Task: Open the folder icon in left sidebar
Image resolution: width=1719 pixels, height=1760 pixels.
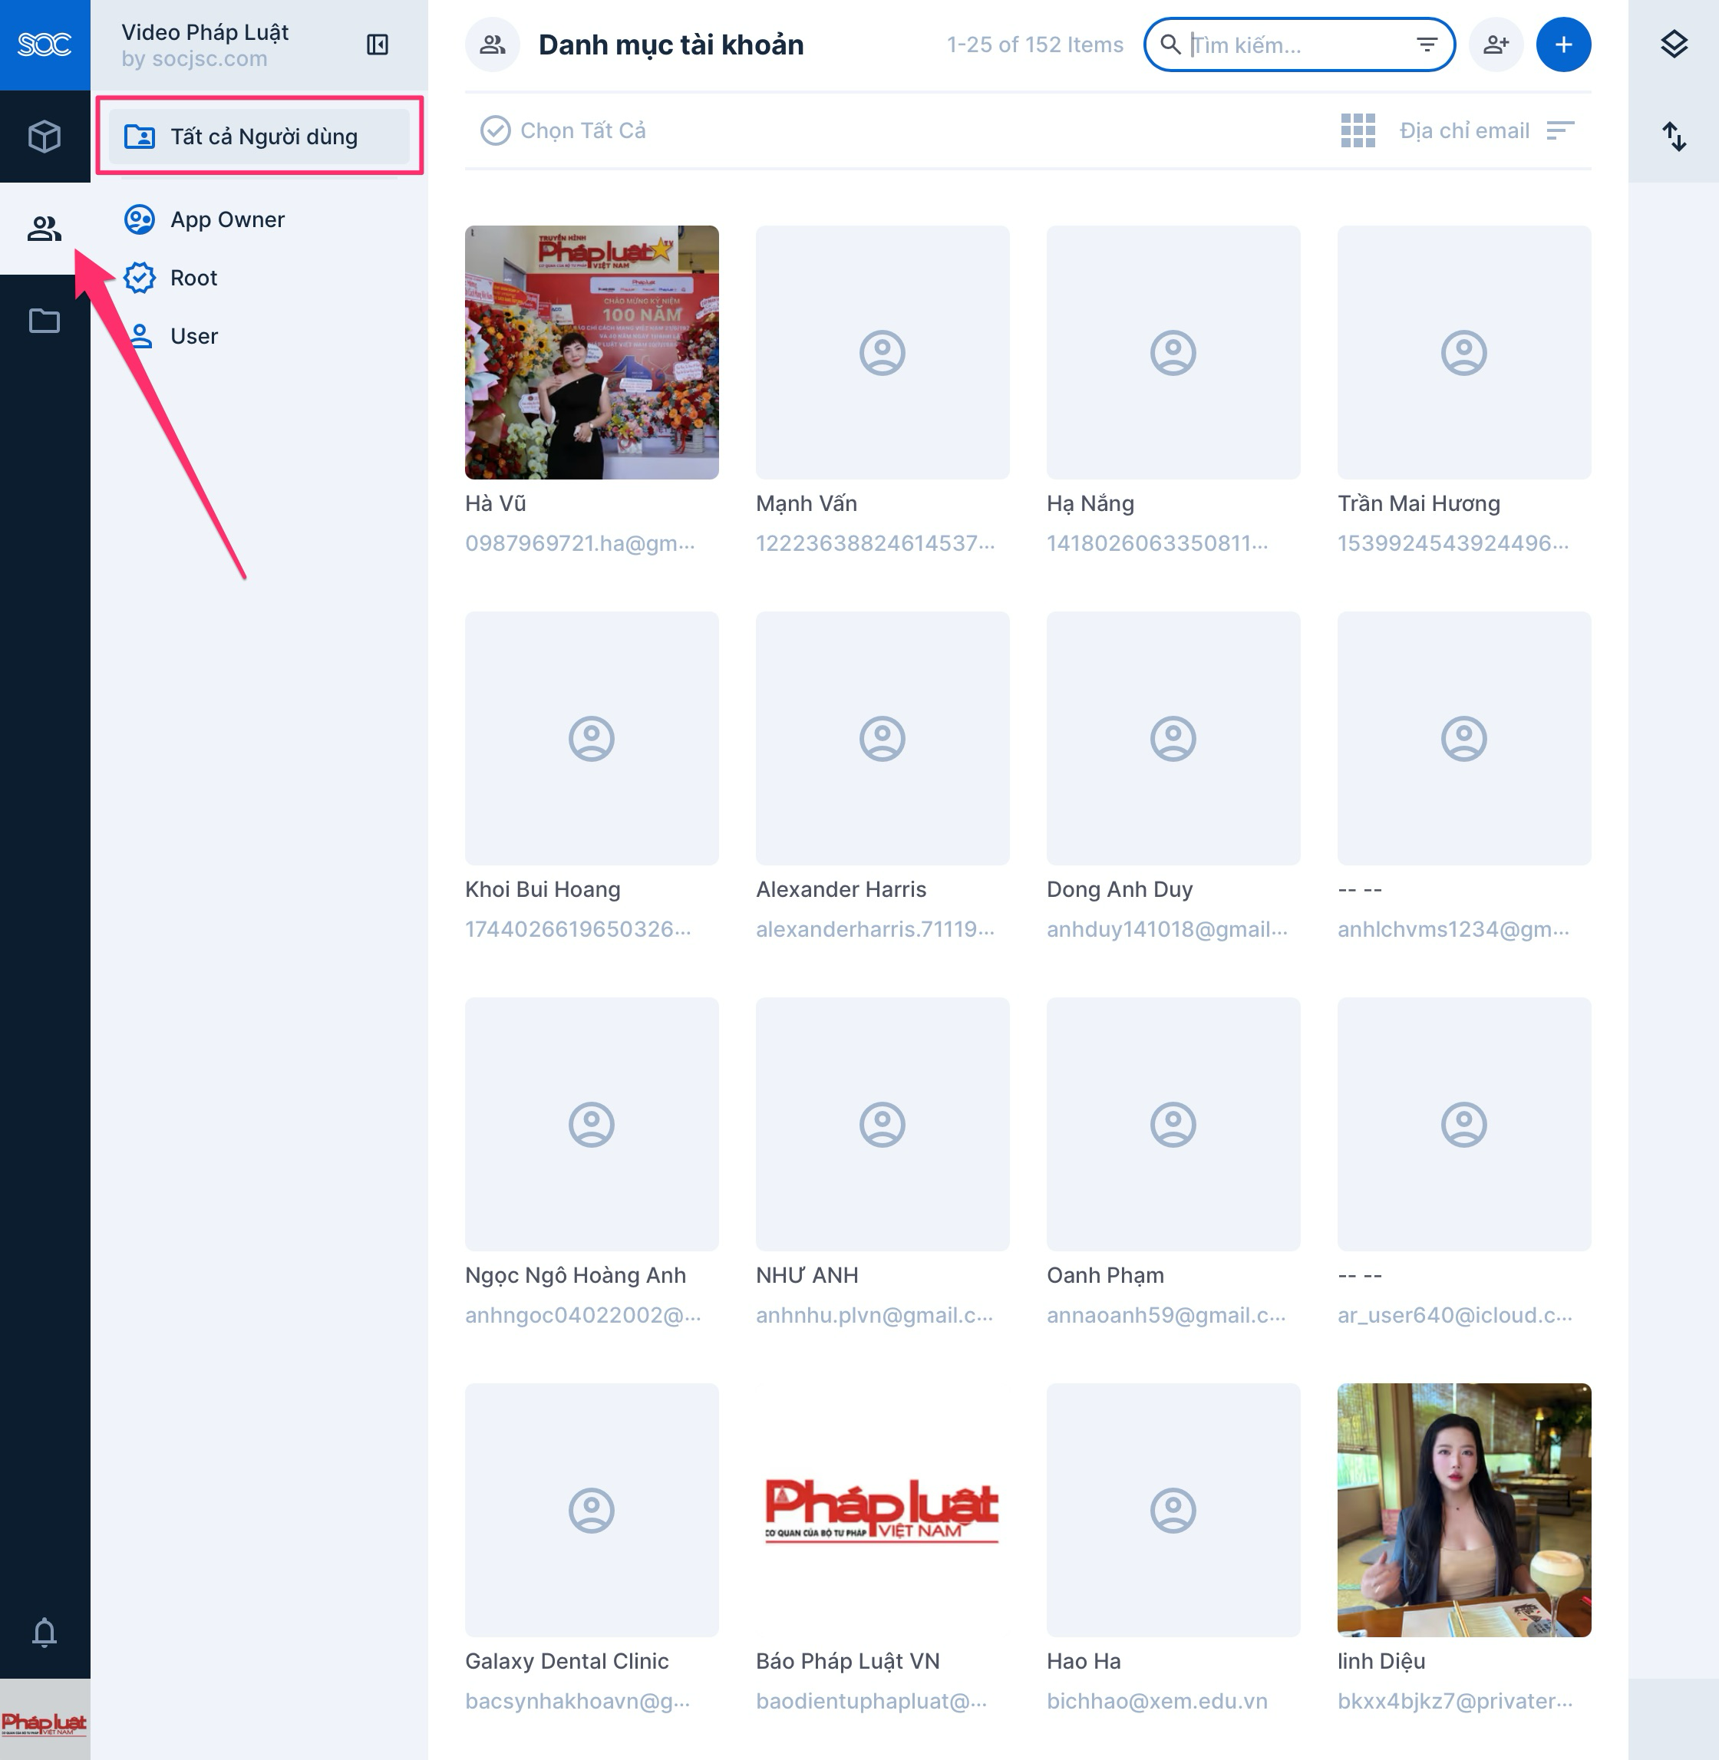Action: [x=45, y=321]
